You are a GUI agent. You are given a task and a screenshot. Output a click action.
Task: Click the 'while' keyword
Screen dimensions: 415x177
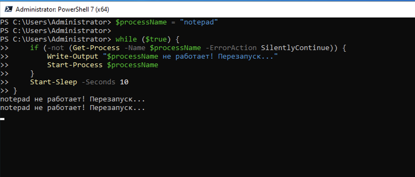(x=126, y=39)
